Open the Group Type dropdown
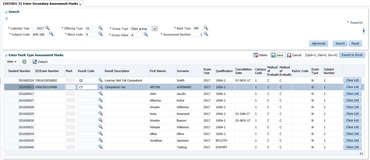Screen dimensions: 370x160 155,29
